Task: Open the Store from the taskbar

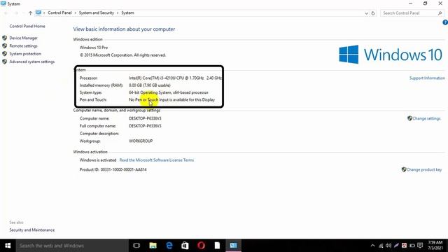Action: tap(185, 246)
